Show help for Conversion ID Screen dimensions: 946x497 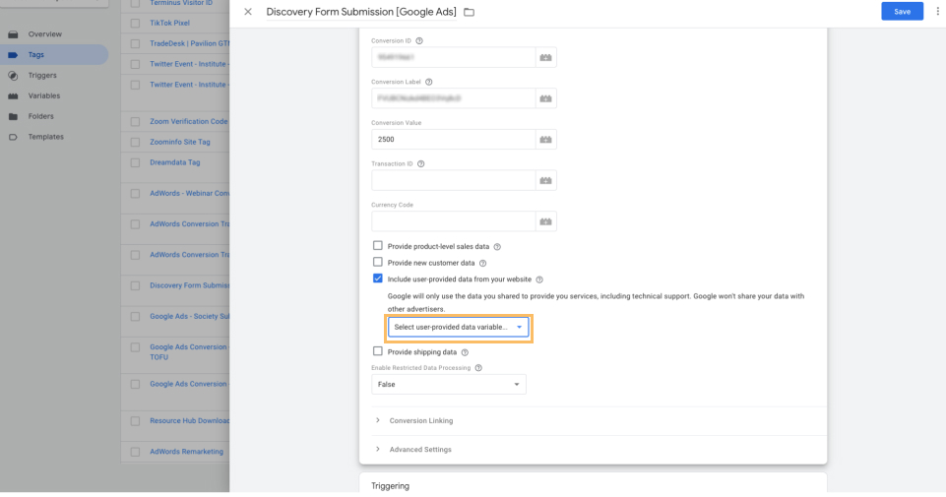click(x=419, y=41)
